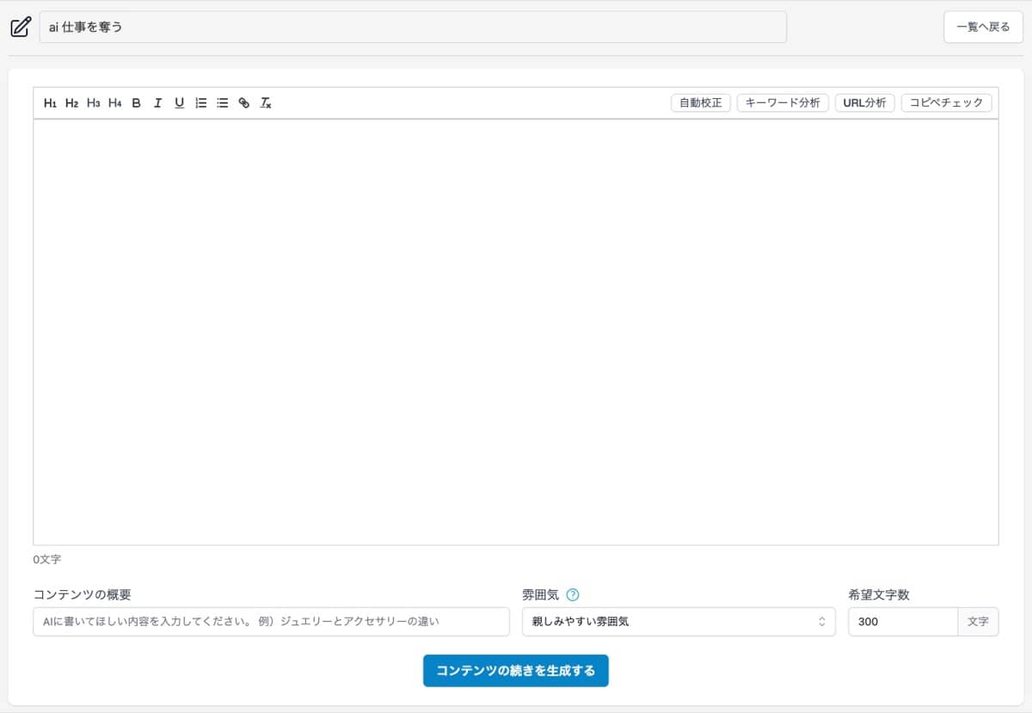The width and height of the screenshot is (1032, 713).
Task: Toggle italic text formatting
Action: (x=157, y=102)
